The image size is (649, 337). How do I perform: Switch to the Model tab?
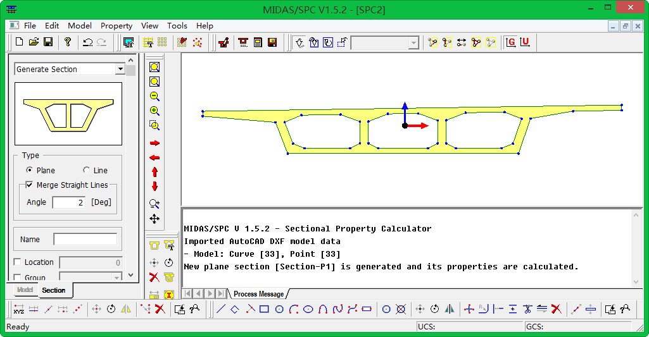(25, 290)
